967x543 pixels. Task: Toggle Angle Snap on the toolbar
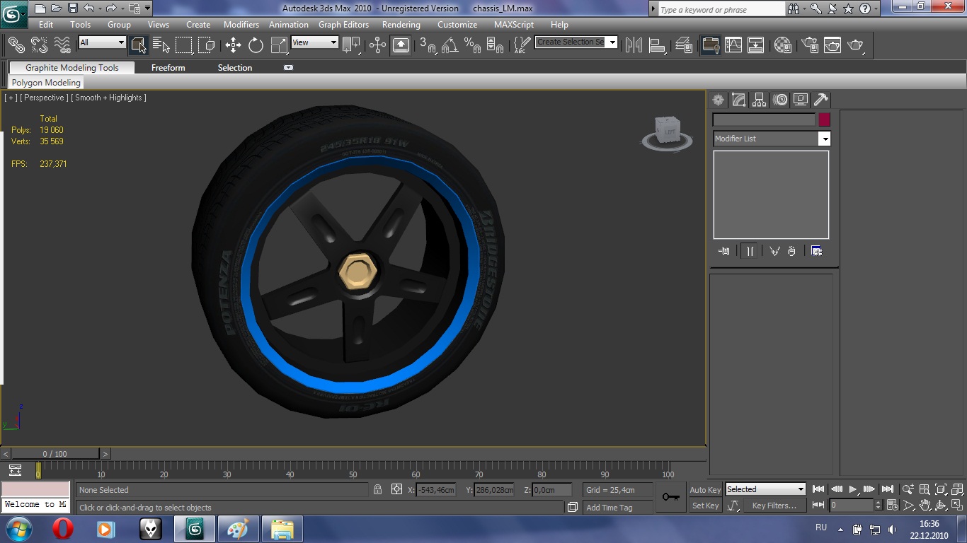[450, 45]
